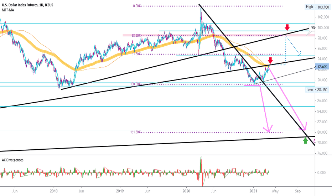Viewport: 332px width, 196px height.
Task: Click the 76.000 value on the price axis
Action: pos(323,153)
